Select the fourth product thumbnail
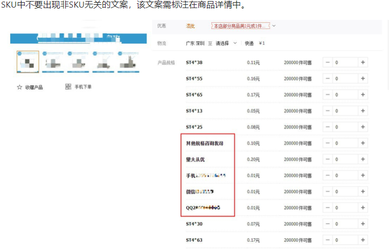This screenshot has width=389, height=249. 103,62
